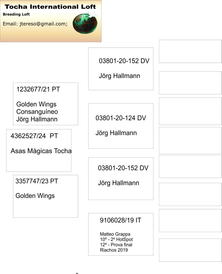
Task: Select the 03801-20-124 DV ring number
Action: click(x=120, y=118)
